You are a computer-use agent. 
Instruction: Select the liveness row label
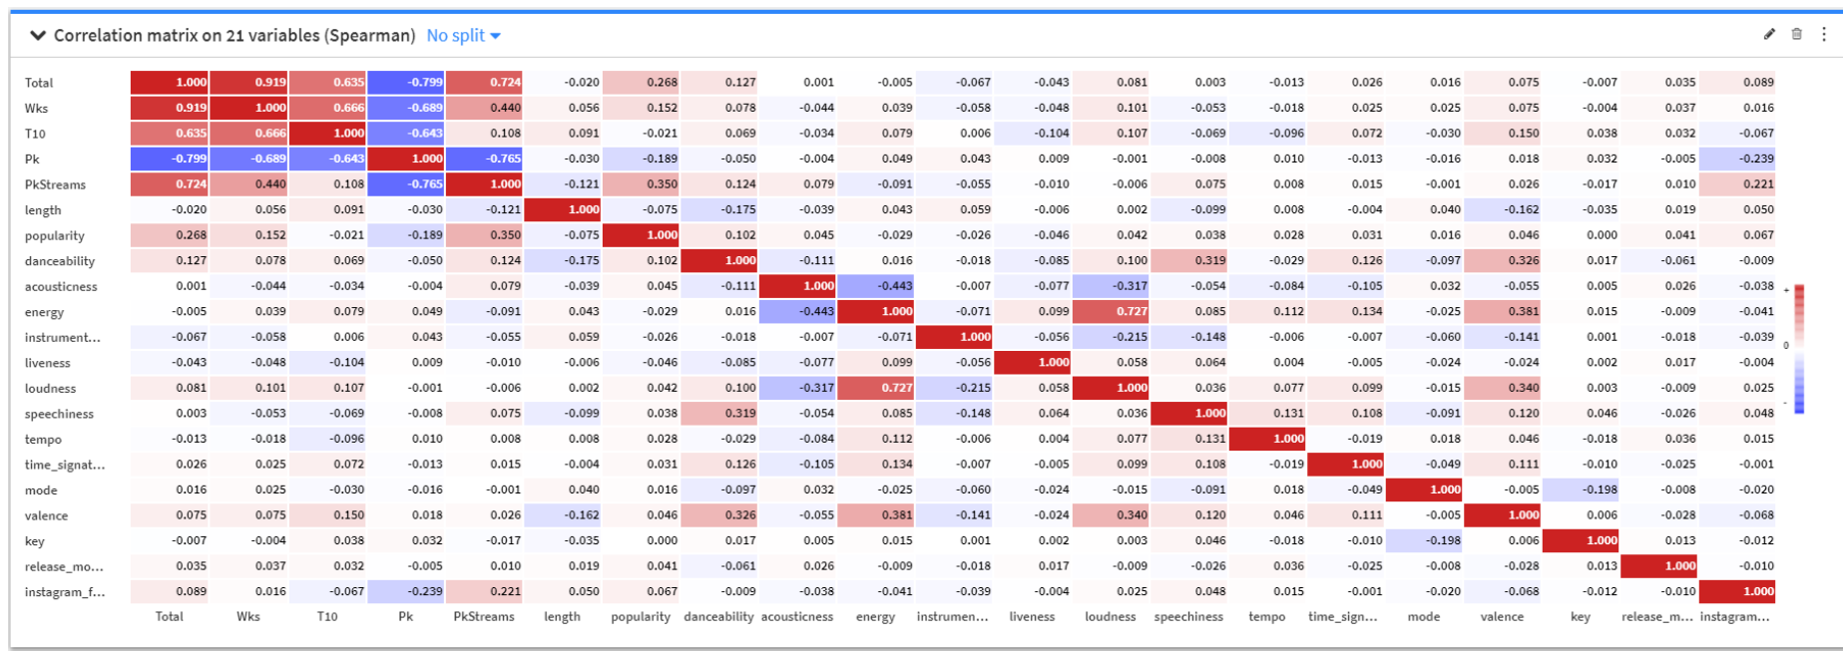pyautogui.click(x=47, y=364)
